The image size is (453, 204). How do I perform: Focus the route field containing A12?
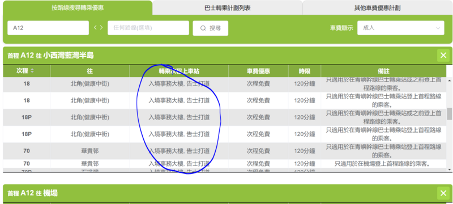click(x=48, y=28)
